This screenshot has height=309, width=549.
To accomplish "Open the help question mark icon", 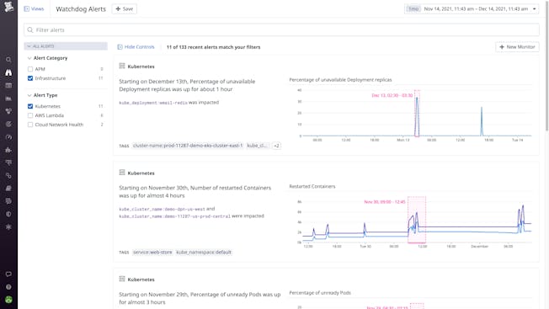I will click(x=8, y=287).
